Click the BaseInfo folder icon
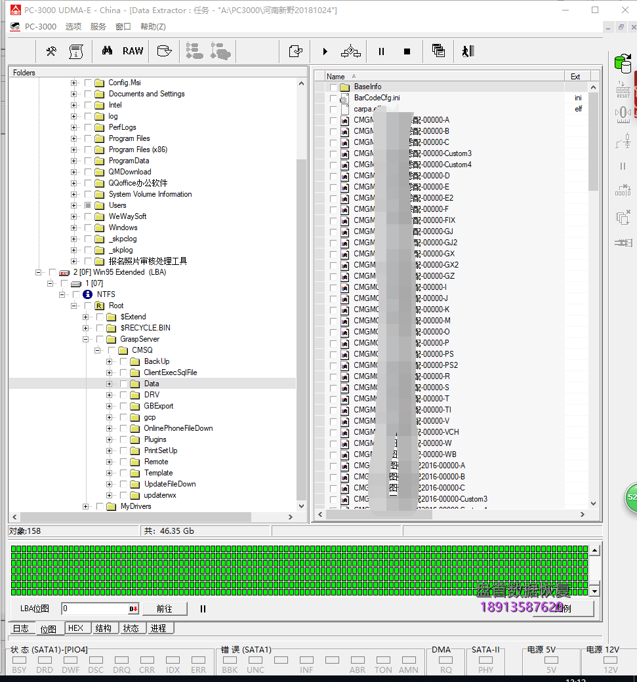This screenshot has height=682, width=637. 344,87
